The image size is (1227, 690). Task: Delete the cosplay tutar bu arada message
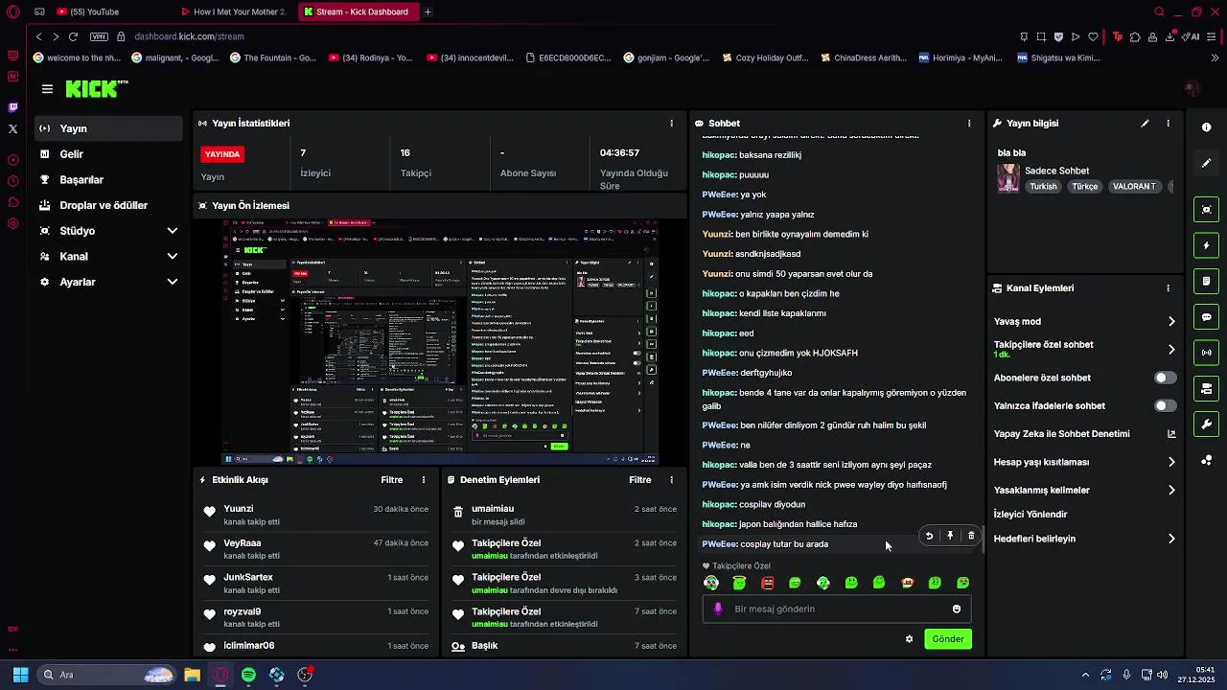[971, 536]
